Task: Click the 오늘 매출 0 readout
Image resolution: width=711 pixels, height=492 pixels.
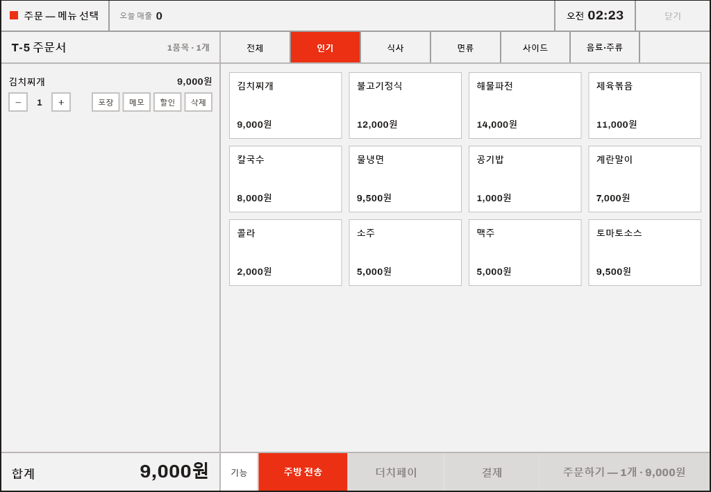Action: (x=141, y=16)
